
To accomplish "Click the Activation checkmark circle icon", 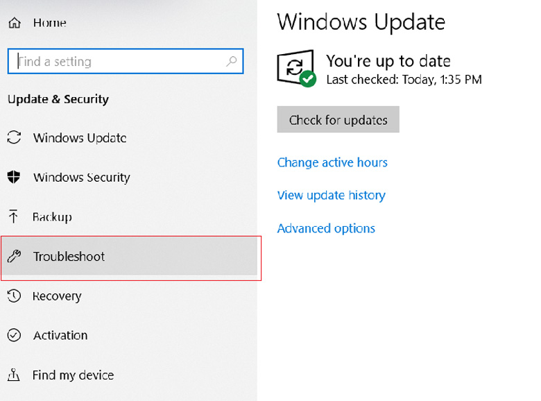I will pos(14,335).
